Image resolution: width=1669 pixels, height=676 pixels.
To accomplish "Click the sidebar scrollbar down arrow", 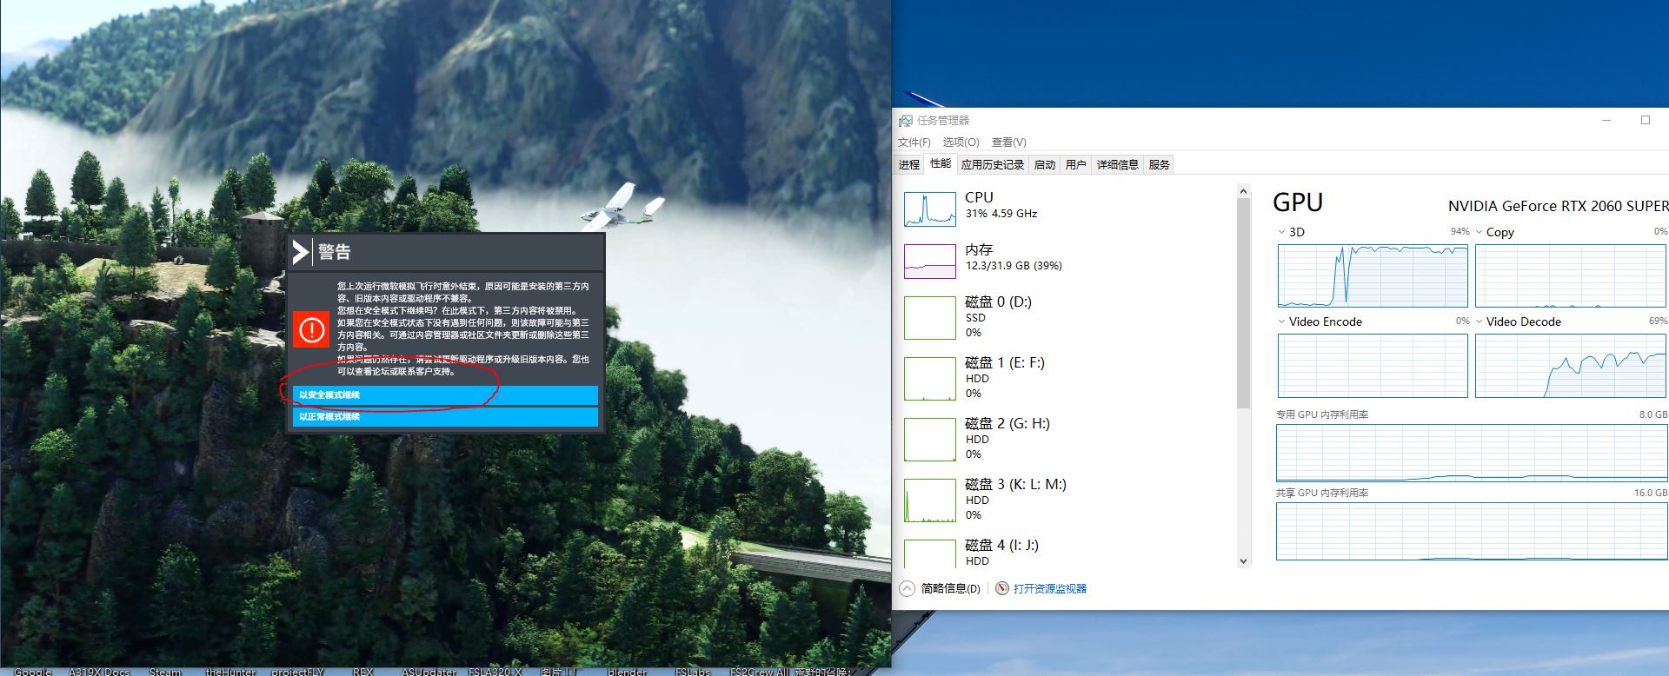I will click(1243, 561).
